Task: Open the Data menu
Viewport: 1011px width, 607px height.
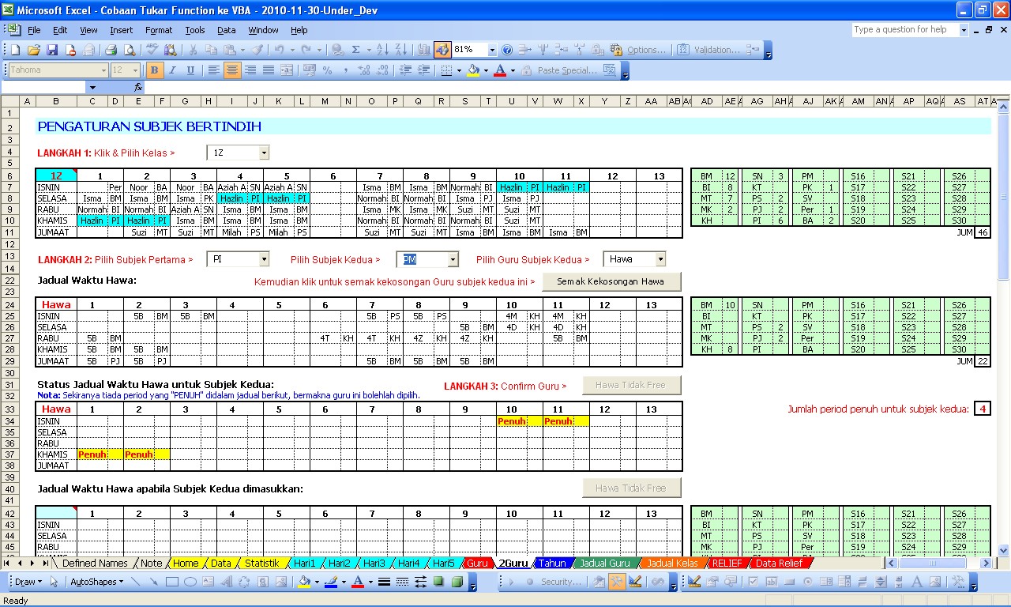Action: (x=226, y=30)
